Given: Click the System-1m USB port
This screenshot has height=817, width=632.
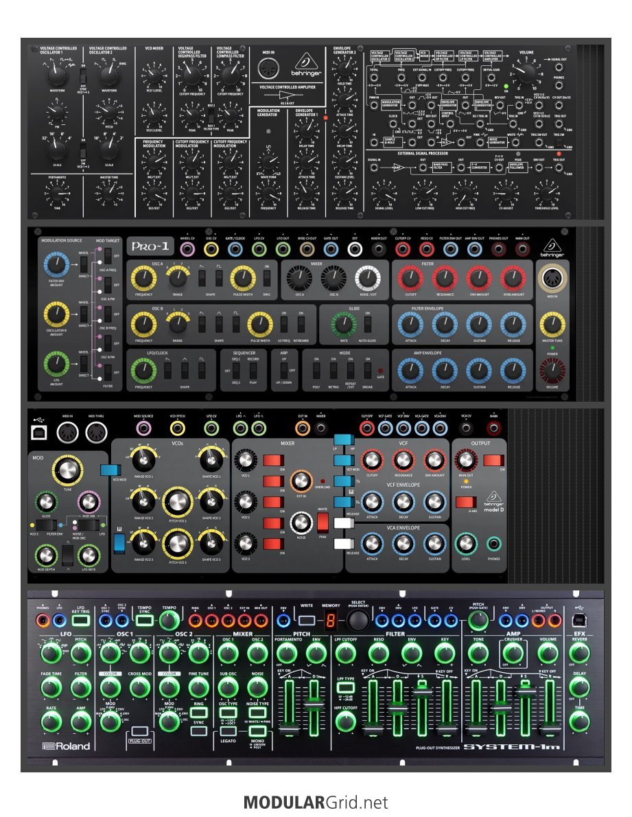Looking at the screenshot, I should pos(579,619).
